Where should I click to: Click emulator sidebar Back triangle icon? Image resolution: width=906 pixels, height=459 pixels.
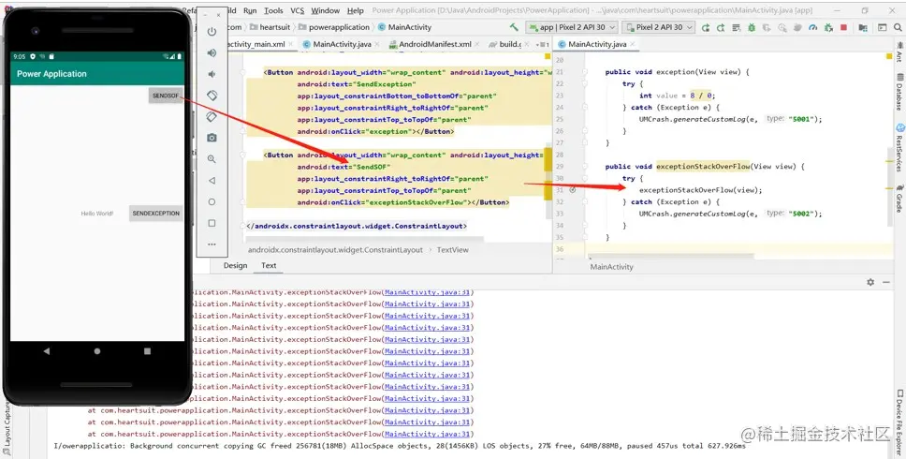point(212,181)
